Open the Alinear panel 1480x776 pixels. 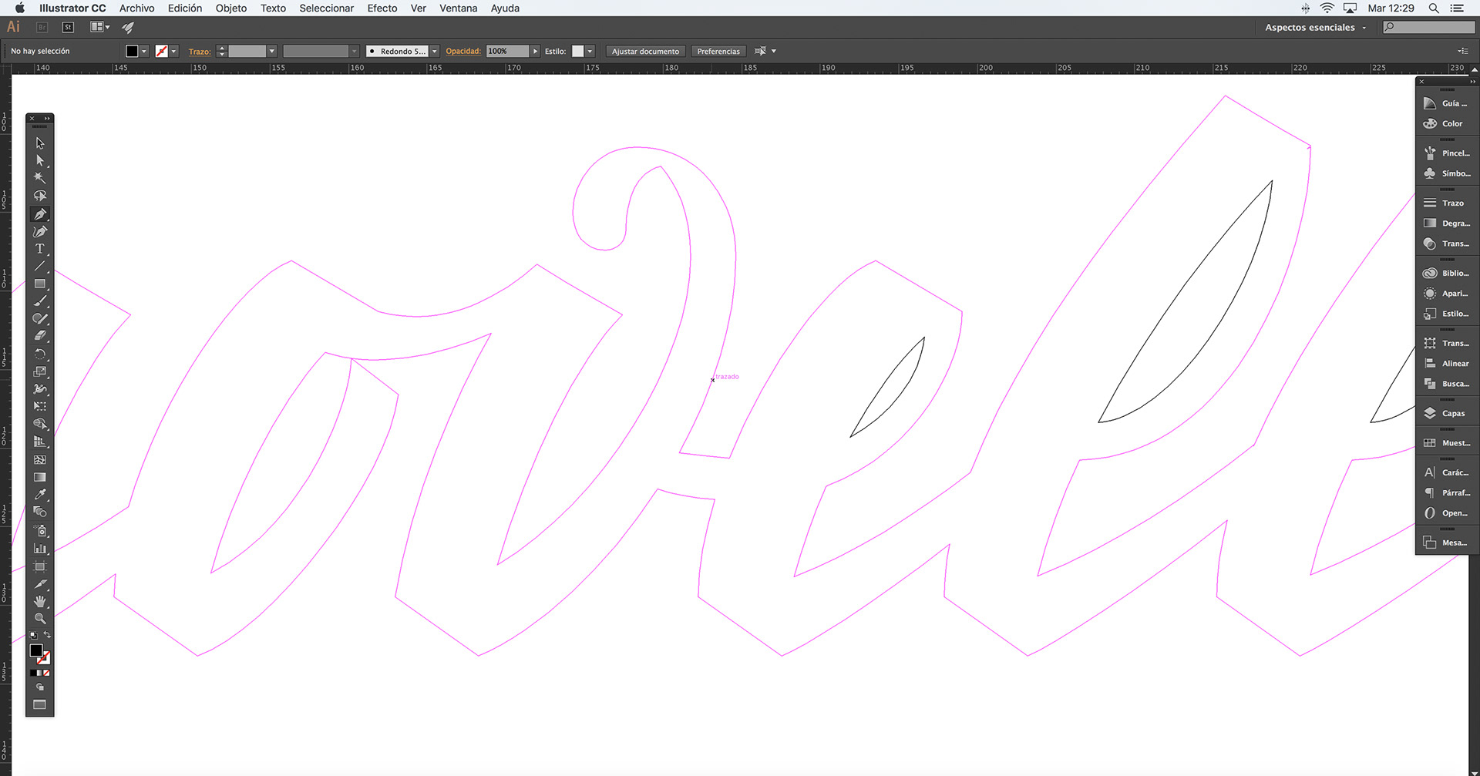coord(1447,363)
